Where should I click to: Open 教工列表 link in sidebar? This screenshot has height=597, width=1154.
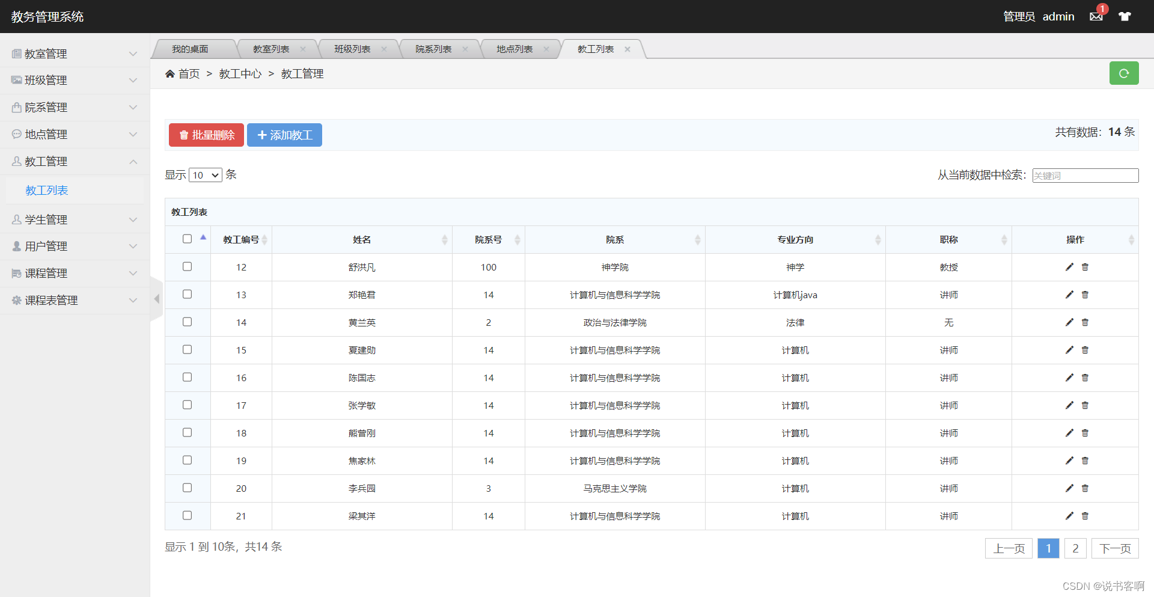pos(47,191)
